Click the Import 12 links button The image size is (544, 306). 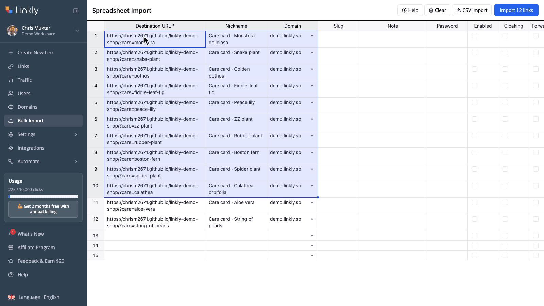click(516, 10)
